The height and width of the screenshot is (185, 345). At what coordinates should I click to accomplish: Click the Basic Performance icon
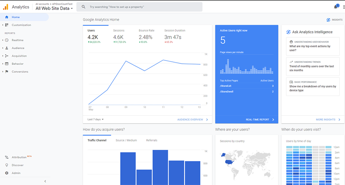pos(291,82)
